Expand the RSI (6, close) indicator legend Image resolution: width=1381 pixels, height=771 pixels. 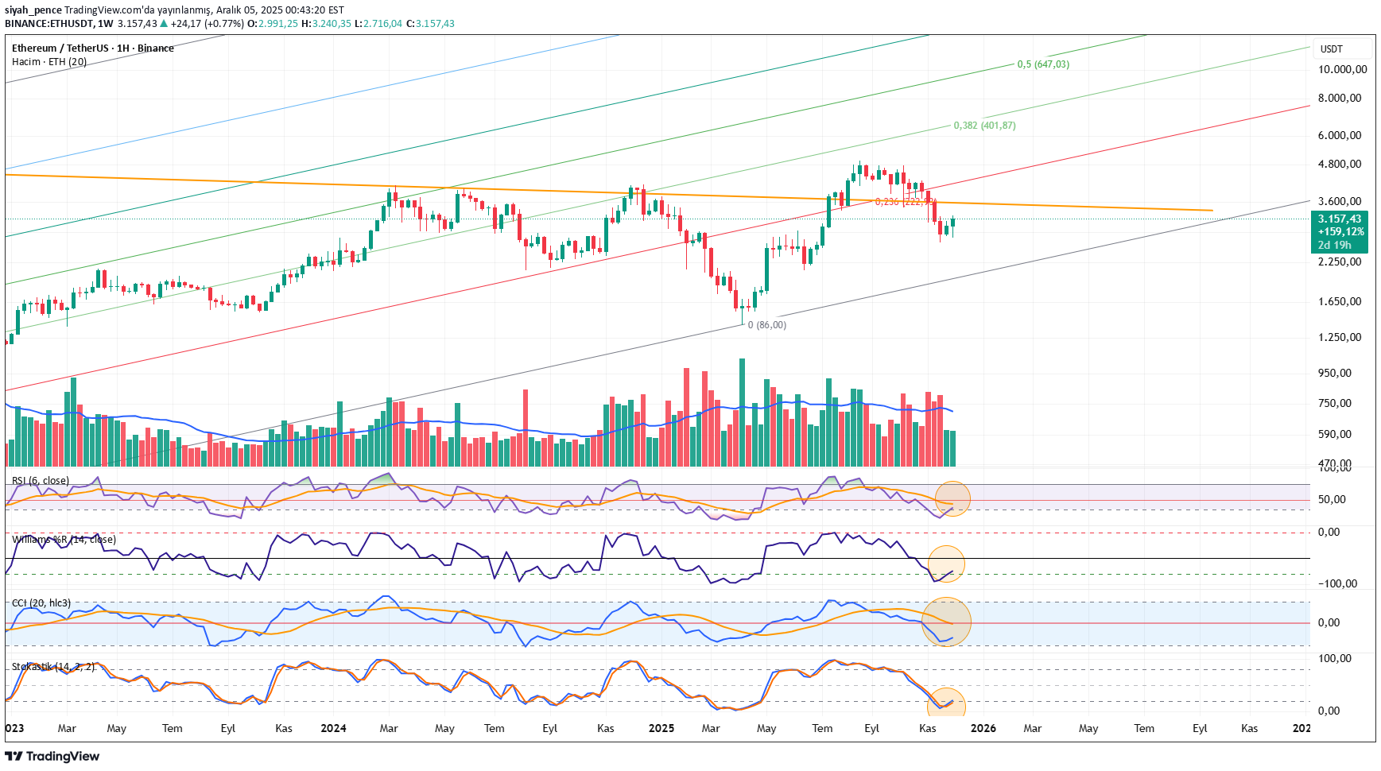[41, 481]
